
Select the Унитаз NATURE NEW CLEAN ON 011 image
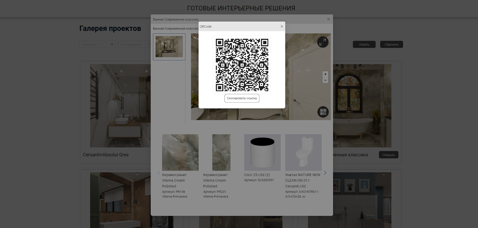303,152
